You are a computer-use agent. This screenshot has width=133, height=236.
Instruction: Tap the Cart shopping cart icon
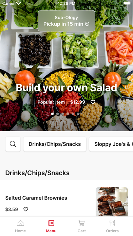81,223
